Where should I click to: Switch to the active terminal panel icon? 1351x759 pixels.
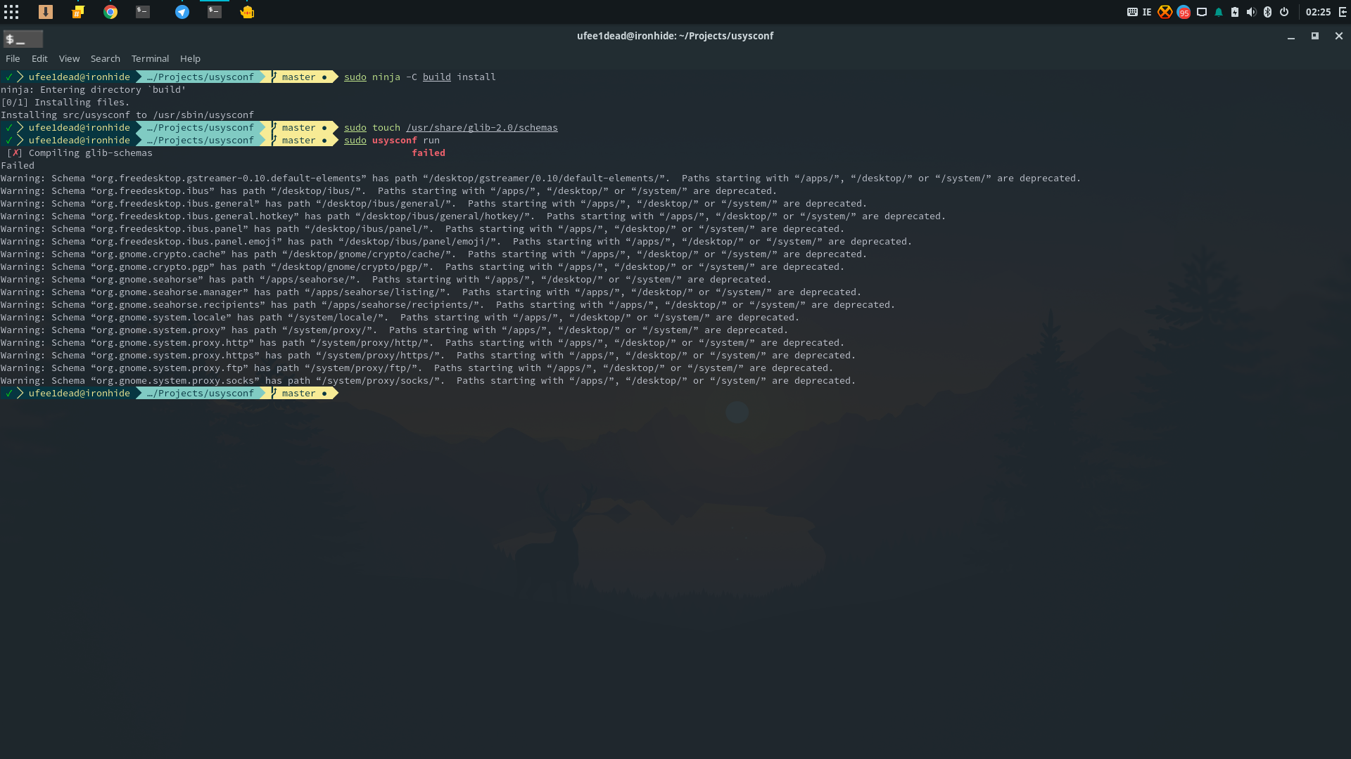coord(215,12)
